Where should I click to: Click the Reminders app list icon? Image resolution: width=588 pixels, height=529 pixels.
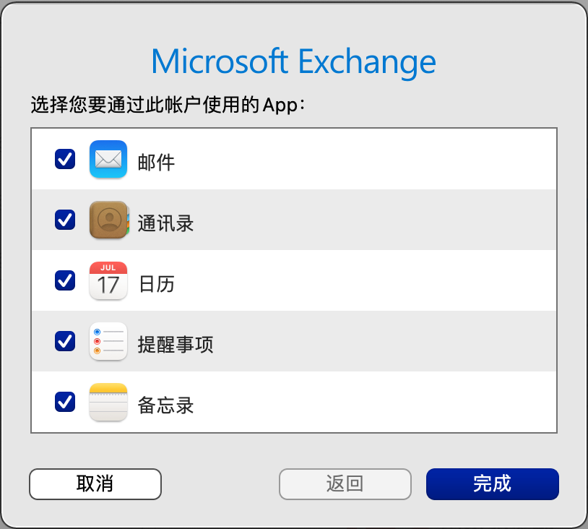[108, 341]
